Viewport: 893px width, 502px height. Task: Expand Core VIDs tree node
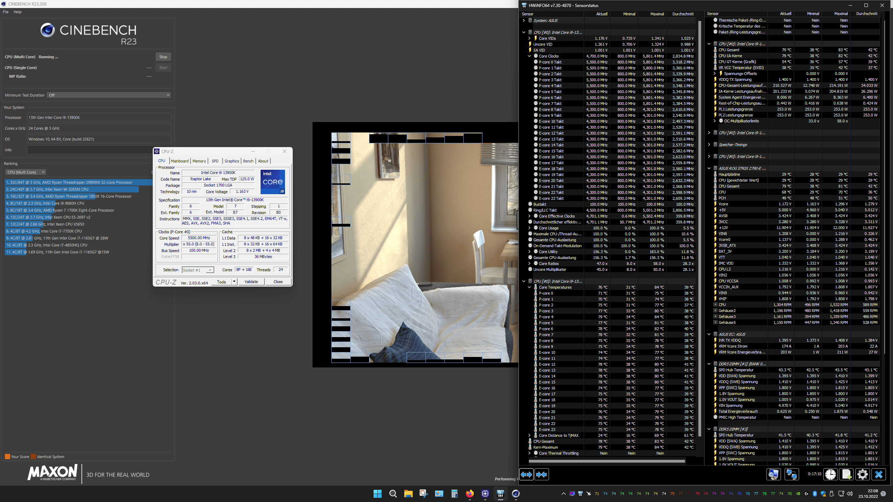point(530,38)
